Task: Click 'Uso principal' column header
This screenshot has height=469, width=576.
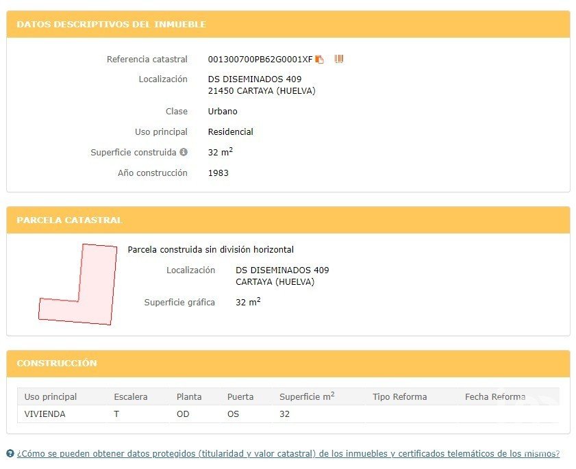Action: tap(50, 396)
